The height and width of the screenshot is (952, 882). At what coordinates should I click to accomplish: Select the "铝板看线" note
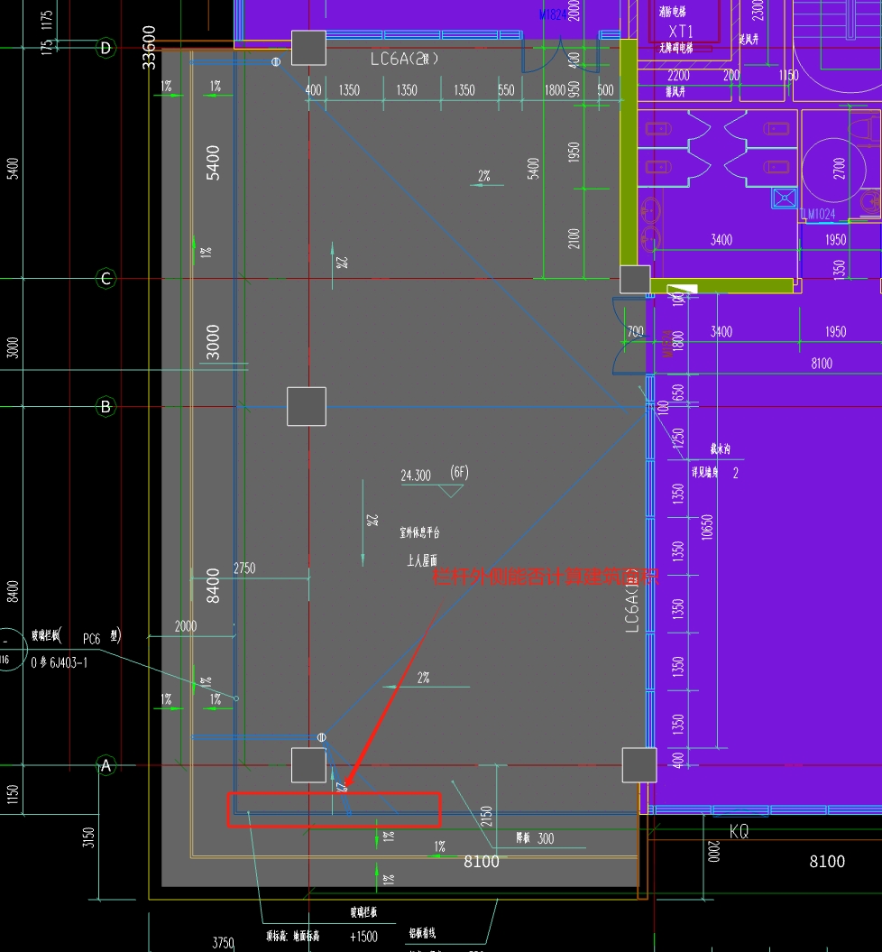[x=422, y=933]
